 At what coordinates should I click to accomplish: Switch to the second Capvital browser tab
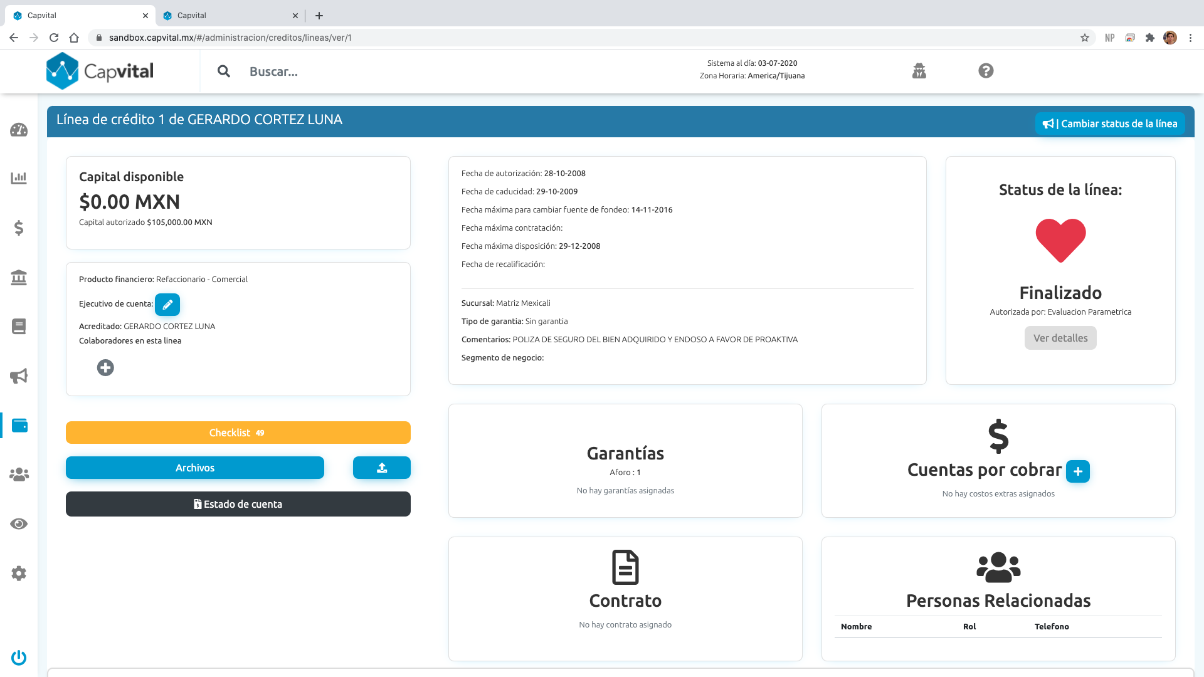pos(226,16)
